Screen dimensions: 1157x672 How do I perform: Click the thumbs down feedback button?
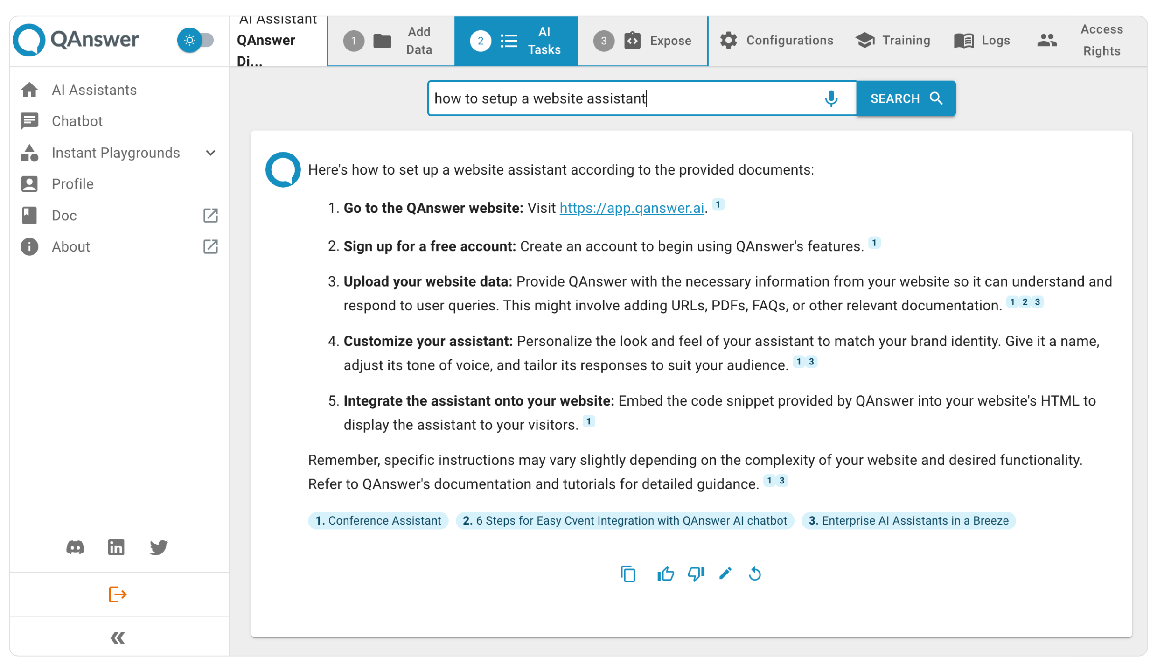click(695, 574)
